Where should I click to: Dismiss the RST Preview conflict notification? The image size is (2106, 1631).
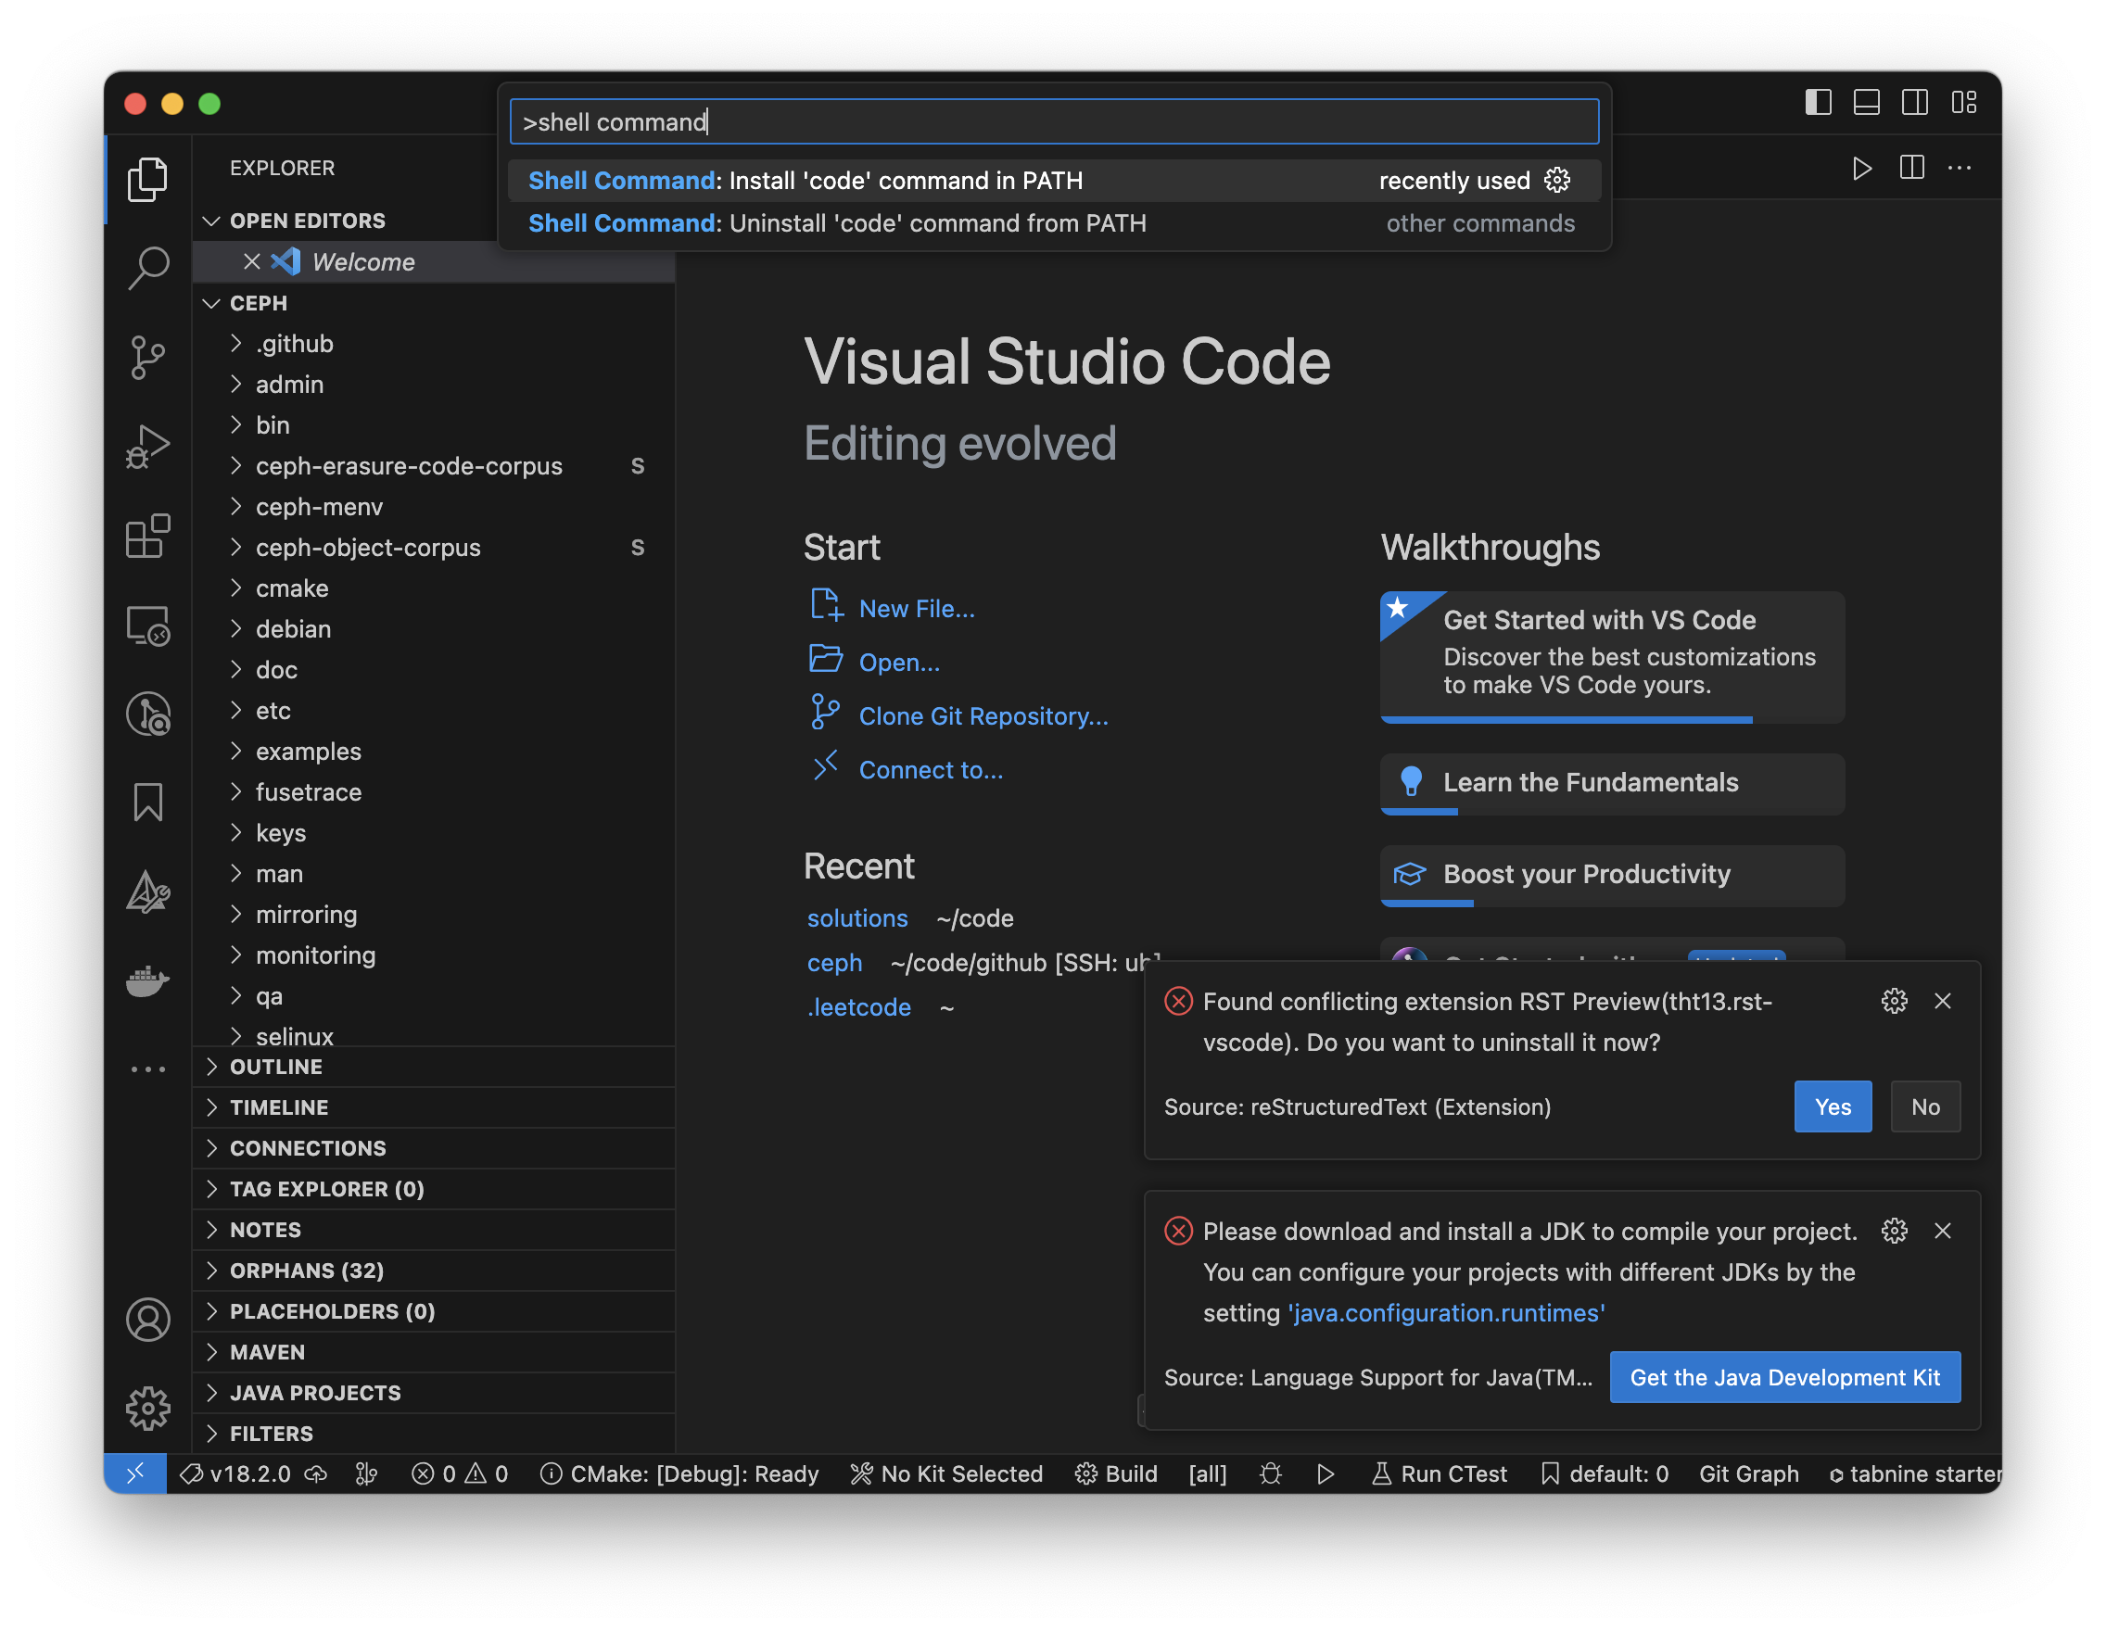pyautogui.click(x=1943, y=1001)
